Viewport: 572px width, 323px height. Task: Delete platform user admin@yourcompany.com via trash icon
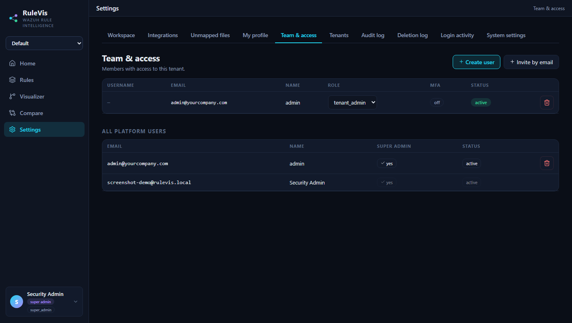547,163
